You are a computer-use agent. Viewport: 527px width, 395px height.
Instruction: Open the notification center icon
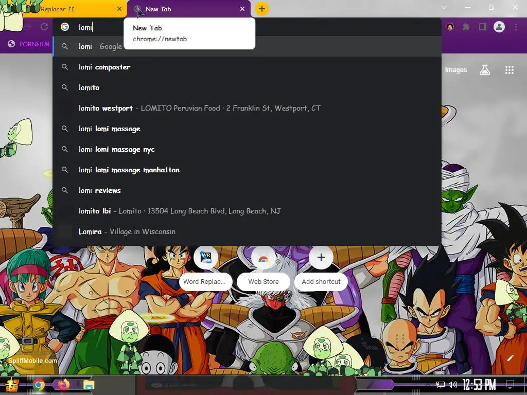[510, 385]
